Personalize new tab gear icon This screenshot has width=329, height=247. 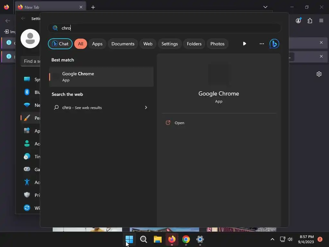tap(319, 74)
